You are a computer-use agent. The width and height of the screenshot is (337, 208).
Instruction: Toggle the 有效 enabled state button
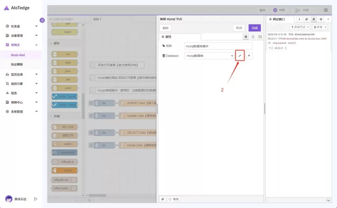[x=174, y=199]
